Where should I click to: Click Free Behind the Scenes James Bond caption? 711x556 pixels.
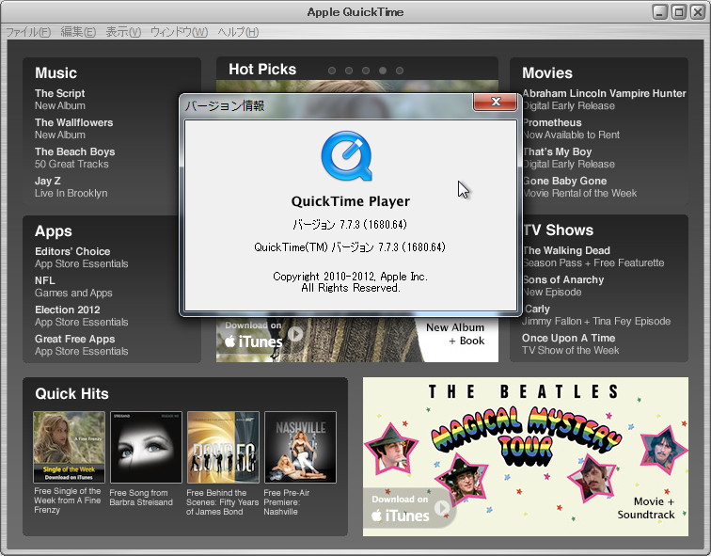pos(222,502)
